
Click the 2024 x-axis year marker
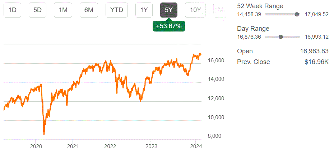[x=195, y=146]
